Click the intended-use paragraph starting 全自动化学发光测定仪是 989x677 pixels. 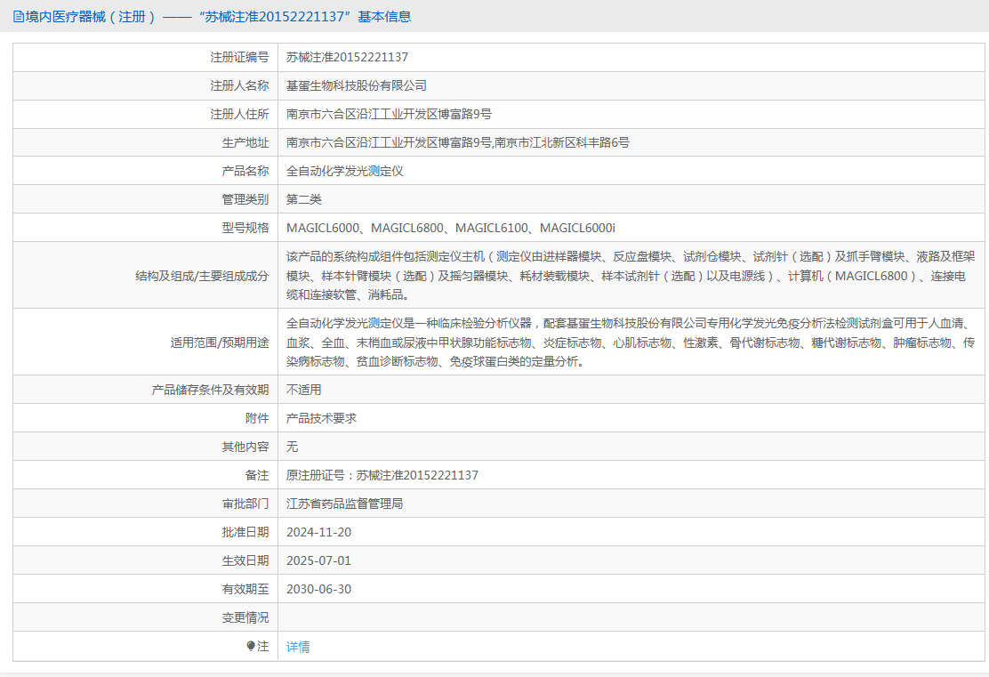[631, 342]
